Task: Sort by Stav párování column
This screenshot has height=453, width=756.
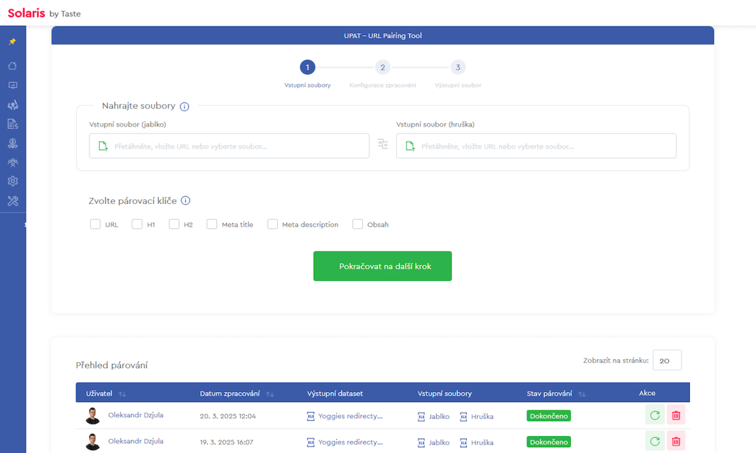Action: click(x=582, y=394)
